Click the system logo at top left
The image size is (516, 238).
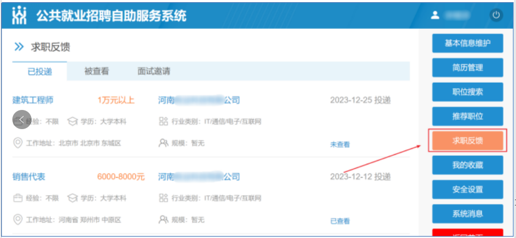19,15
